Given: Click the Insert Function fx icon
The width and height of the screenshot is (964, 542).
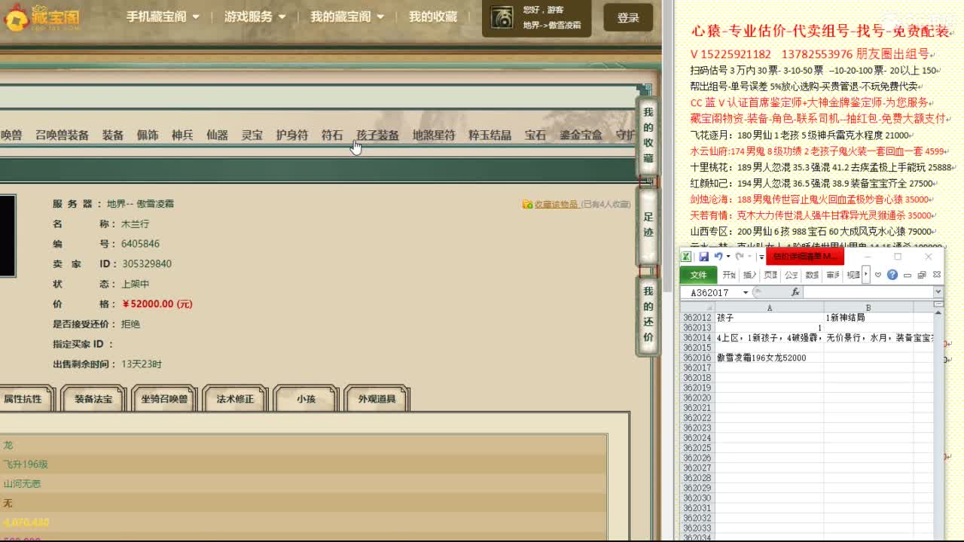Looking at the screenshot, I should point(795,293).
